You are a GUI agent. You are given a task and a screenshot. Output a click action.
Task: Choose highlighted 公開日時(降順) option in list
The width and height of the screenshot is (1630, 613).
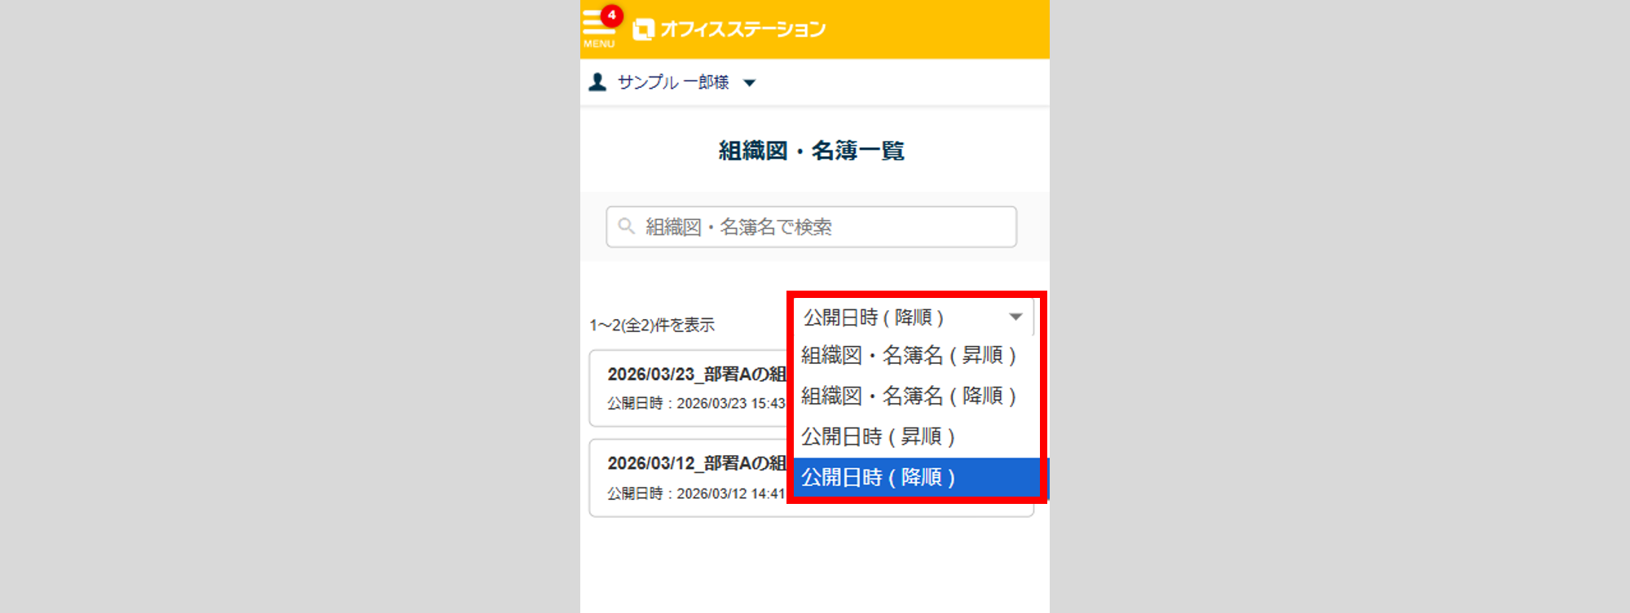click(x=917, y=477)
